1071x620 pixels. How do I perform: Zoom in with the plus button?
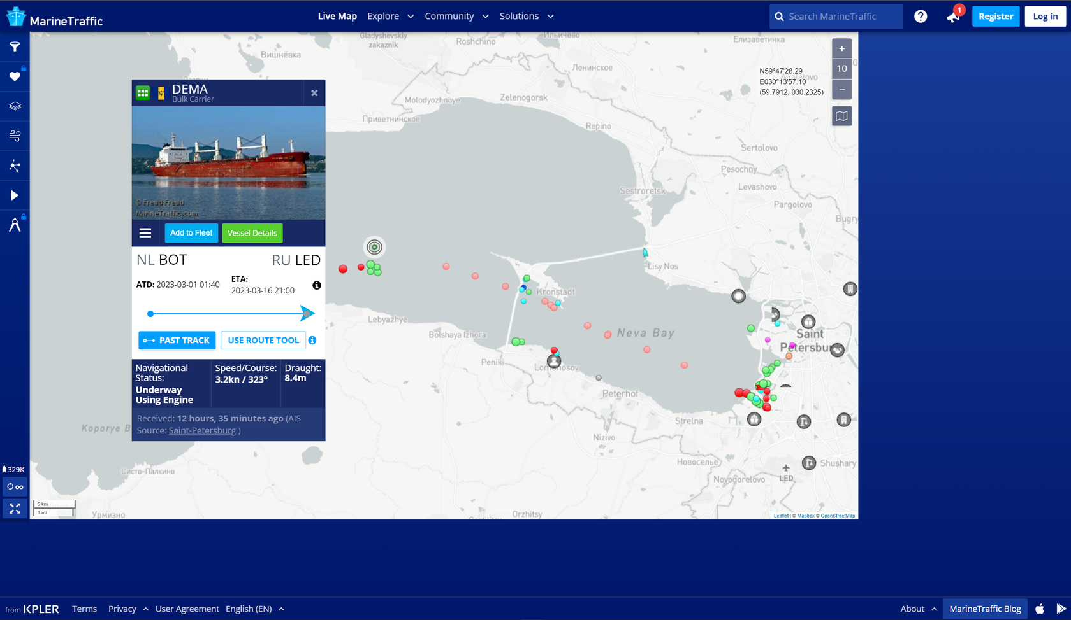pos(842,48)
